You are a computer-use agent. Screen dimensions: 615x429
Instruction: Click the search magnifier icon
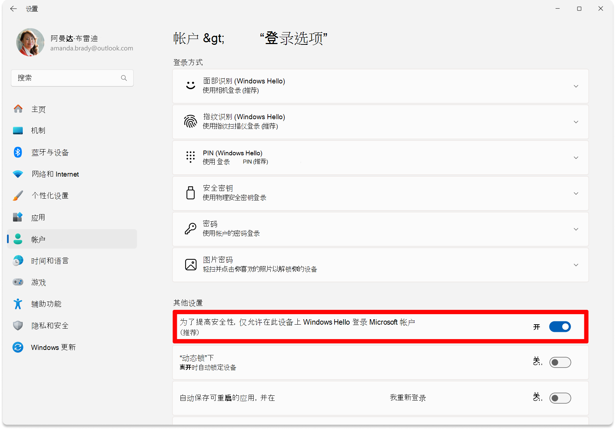[124, 78]
